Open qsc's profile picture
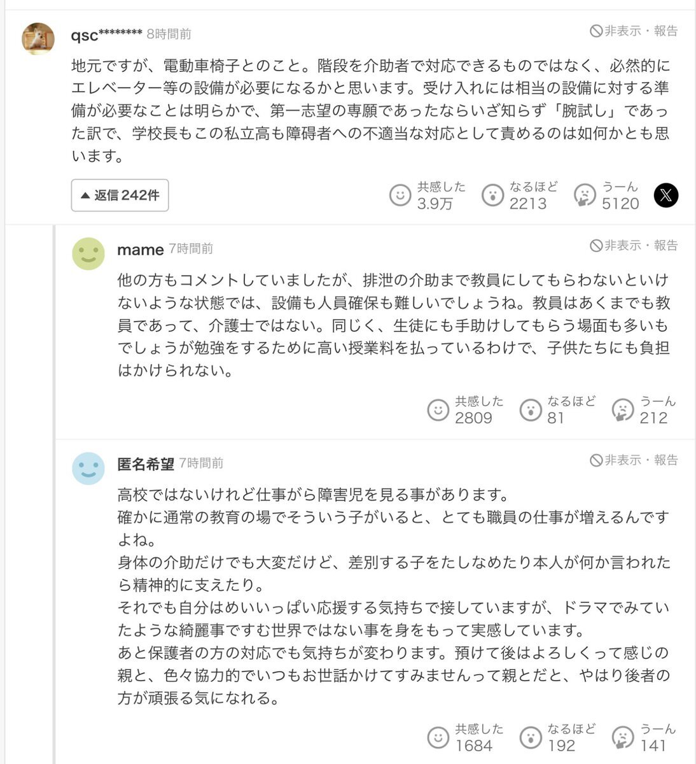The width and height of the screenshot is (696, 764). (38, 38)
